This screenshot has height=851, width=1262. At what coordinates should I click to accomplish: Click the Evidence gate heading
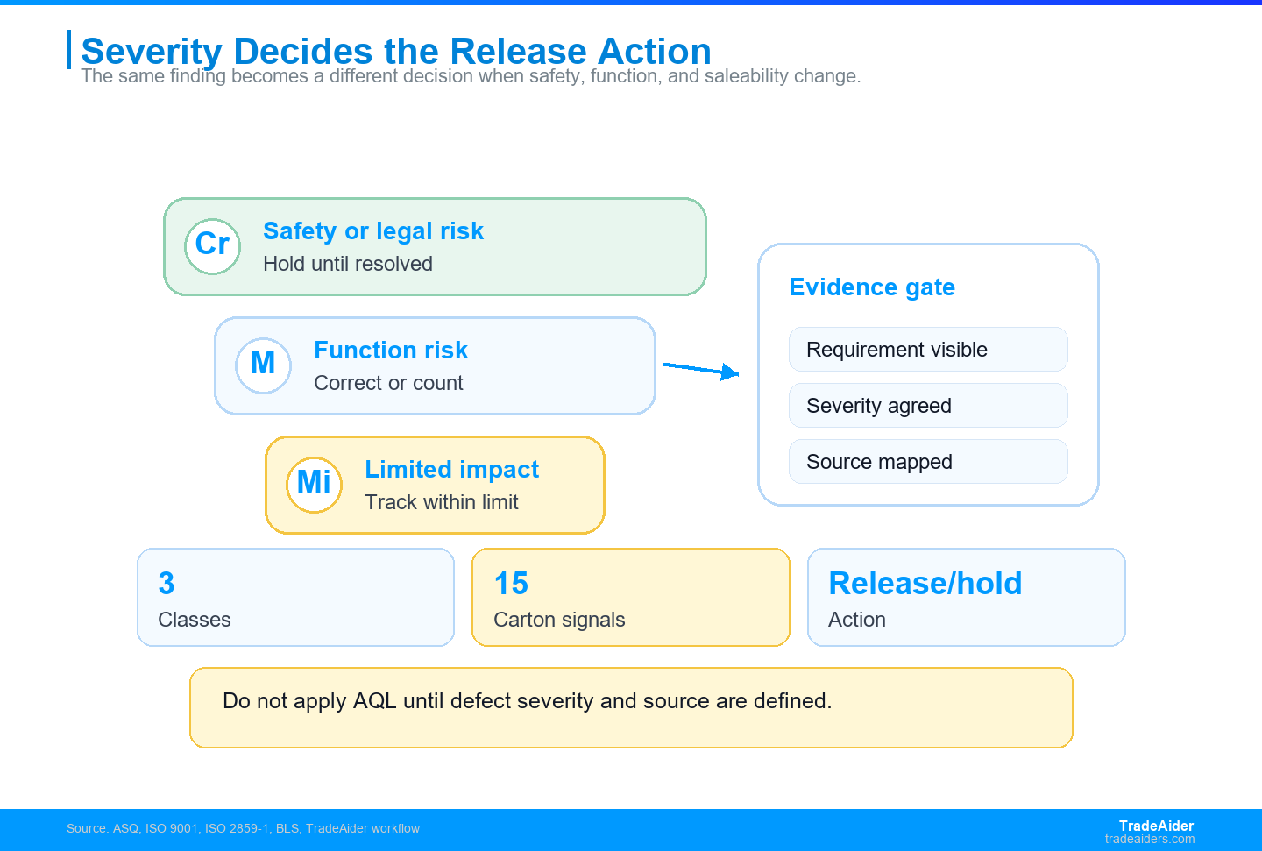pos(872,287)
